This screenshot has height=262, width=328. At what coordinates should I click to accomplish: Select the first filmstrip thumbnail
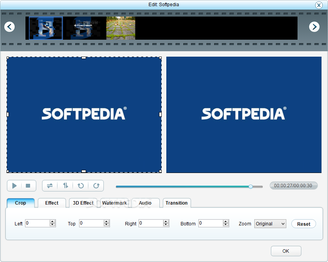coord(46,28)
